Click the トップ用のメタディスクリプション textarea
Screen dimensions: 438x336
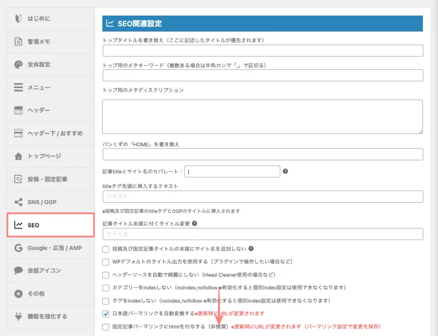coord(263,116)
